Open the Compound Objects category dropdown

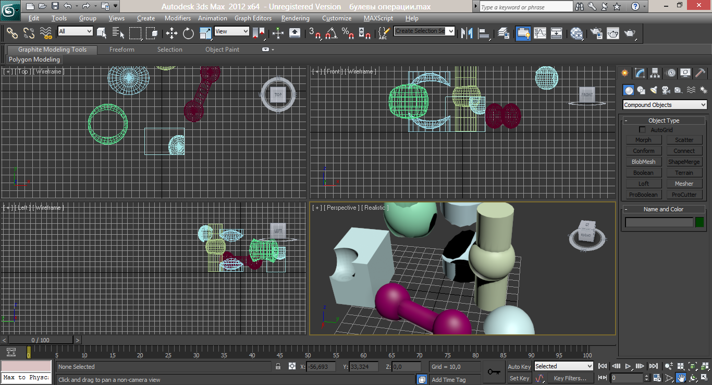click(665, 105)
